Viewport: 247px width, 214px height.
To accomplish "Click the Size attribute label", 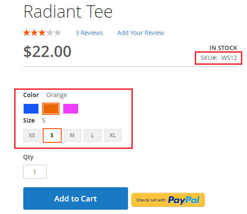I will click(x=29, y=120).
